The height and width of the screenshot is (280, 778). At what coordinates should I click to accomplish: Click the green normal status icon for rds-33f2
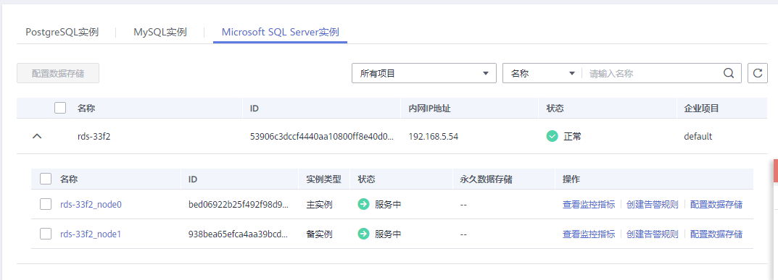click(x=552, y=136)
